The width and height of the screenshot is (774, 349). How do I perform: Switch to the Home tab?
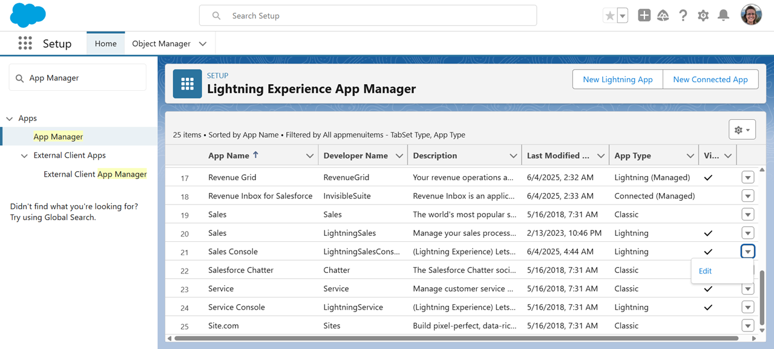pos(105,44)
